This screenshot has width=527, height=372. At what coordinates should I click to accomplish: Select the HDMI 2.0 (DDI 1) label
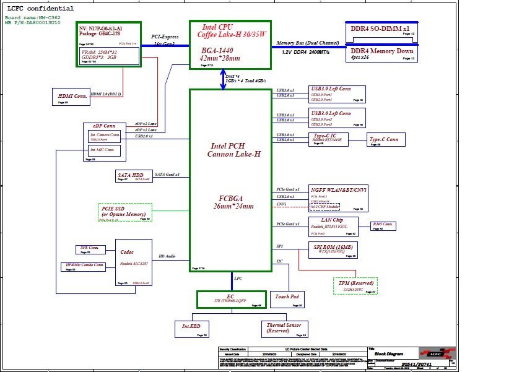tap(106, 93)
